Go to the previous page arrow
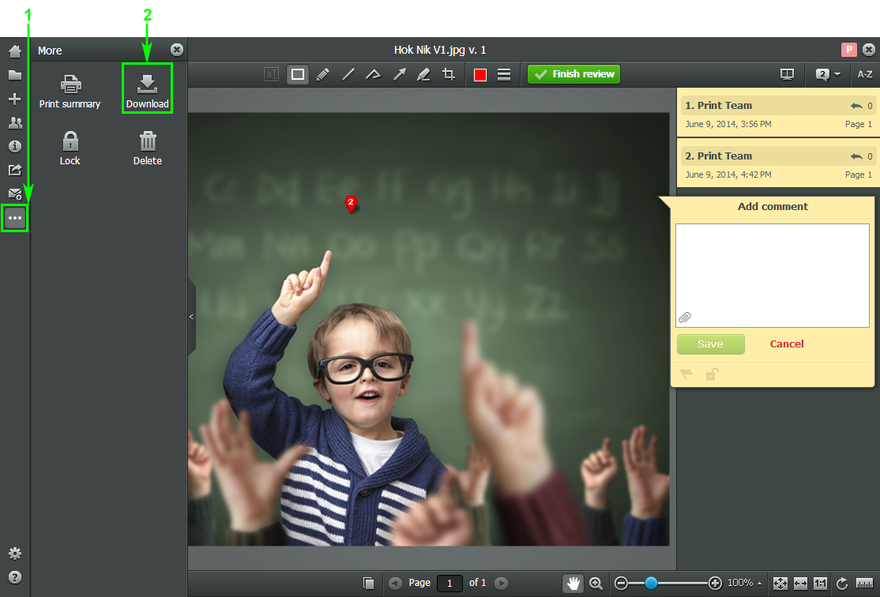 pyautogui.click(x=395, y=583)
